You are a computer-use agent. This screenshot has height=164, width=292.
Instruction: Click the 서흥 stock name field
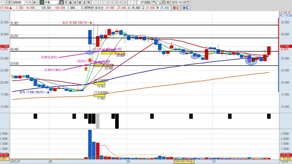coord(52,2)
